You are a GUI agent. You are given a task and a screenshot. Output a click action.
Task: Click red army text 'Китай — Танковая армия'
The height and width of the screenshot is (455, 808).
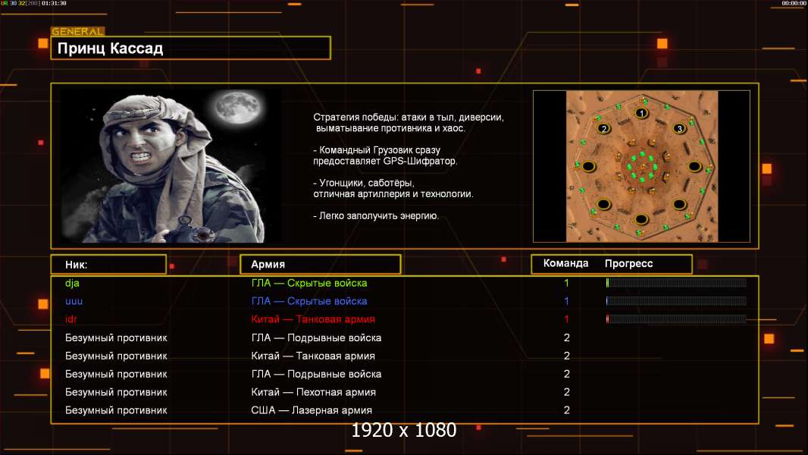(x=313, y=319)
